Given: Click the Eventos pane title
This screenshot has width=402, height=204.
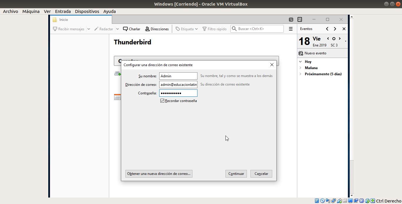Looking at the screenshot, I should click(306, 29).
